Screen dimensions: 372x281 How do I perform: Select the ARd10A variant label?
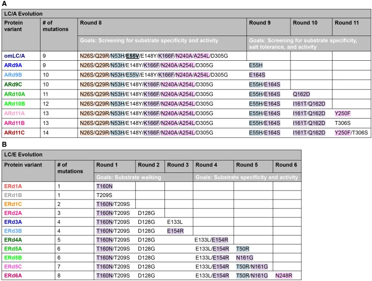14,94
